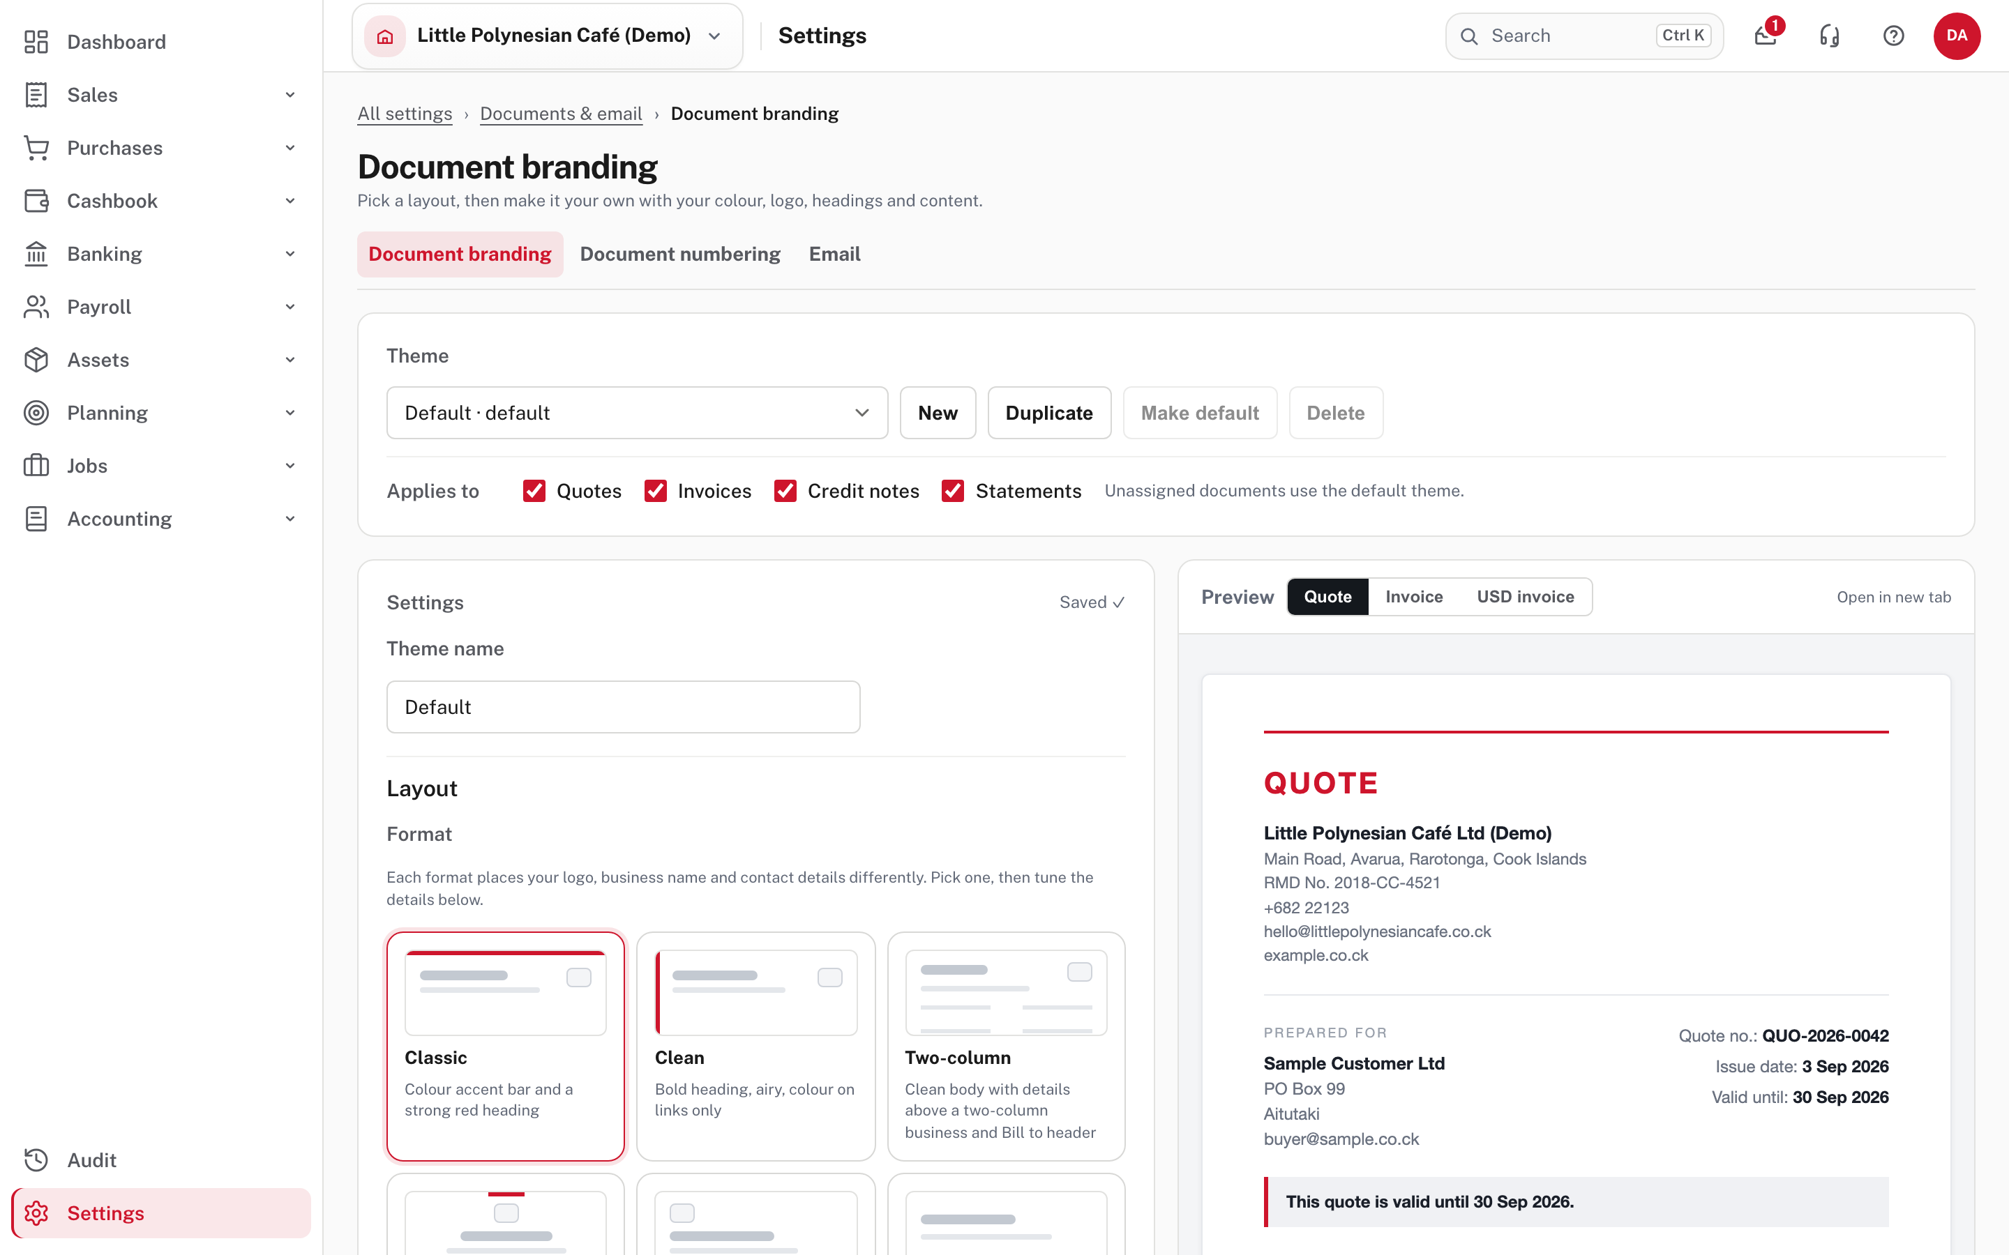Focus the Search box in header
Viewport: 2009px width, 1255px height.
(x=1584, y=36)
